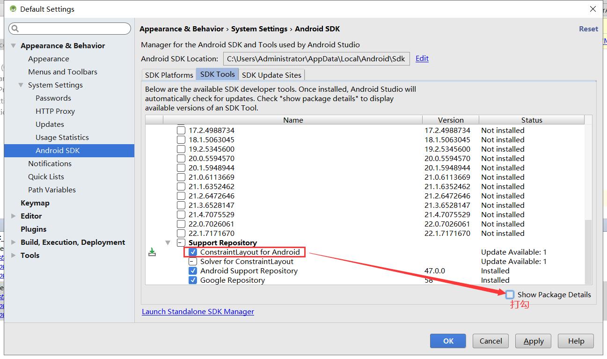Expand the Build, Execution, Deployment node
Image resolution: width=607 pixels, height=359 pixels.
(13, 242)
